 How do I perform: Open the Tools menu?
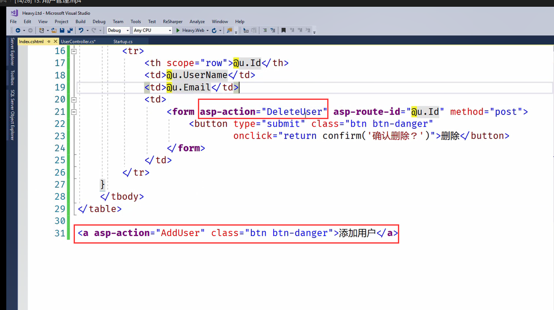click(136, 22)
